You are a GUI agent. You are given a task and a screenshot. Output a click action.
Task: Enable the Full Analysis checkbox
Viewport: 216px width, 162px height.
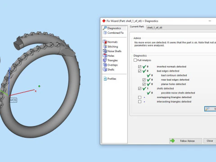pyautogui.click(x=135, y=60)
